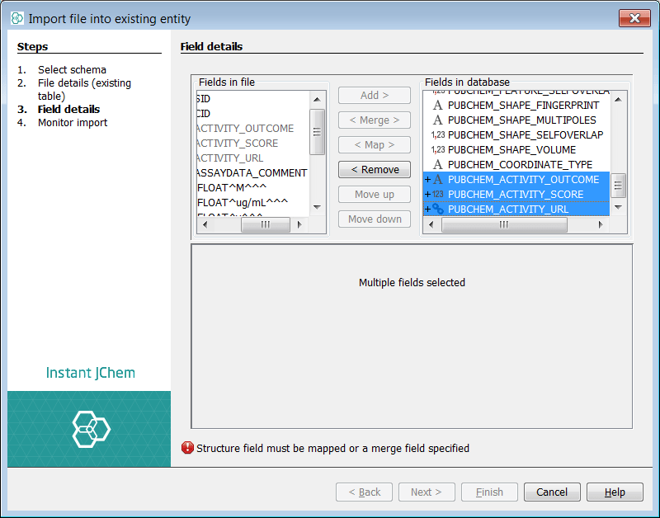Click the URL link icon beside PUBCHEM_ACTIVITY_URL
The width and height of the screenshot is (660, 518).
pos(438,210)
